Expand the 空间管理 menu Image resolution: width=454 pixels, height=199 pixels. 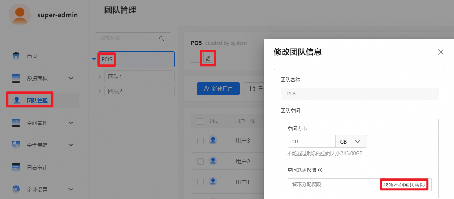coord(71,123)
